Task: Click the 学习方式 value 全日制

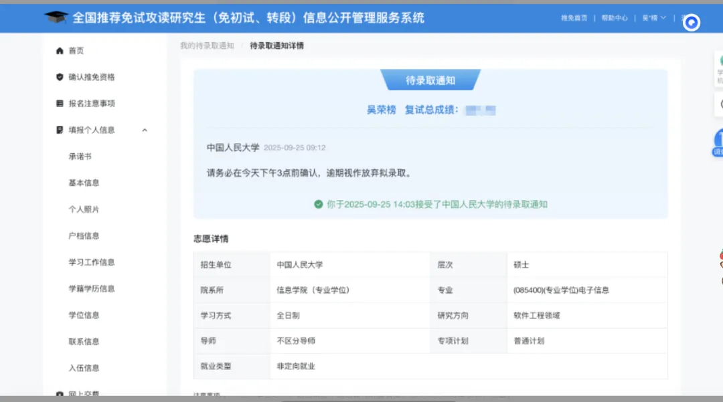Action: coord(288,316)
